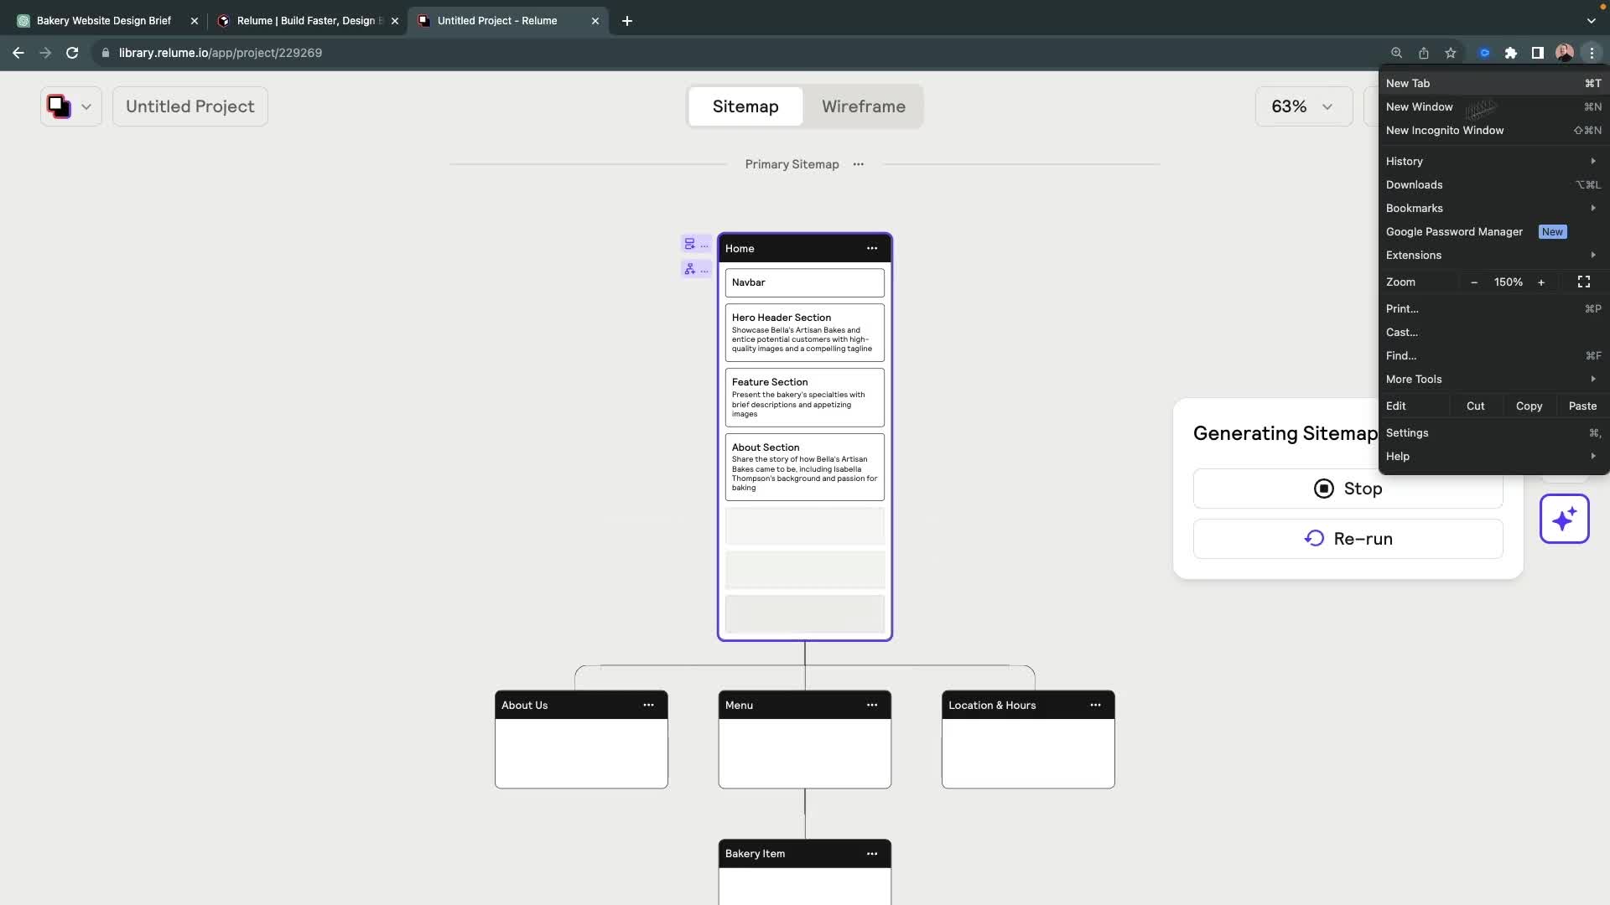Rename project via Untitled Project field
1610x905 pixels.
pyautogui.click(x=190, y=106)
